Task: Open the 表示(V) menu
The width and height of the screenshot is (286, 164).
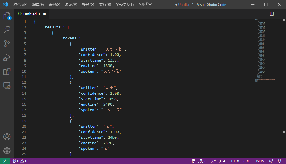Action: pyautogui.click(x=71, y=5)
